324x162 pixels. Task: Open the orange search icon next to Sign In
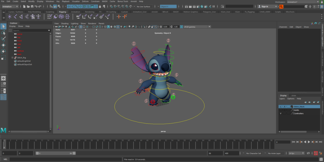click(281, 7)
